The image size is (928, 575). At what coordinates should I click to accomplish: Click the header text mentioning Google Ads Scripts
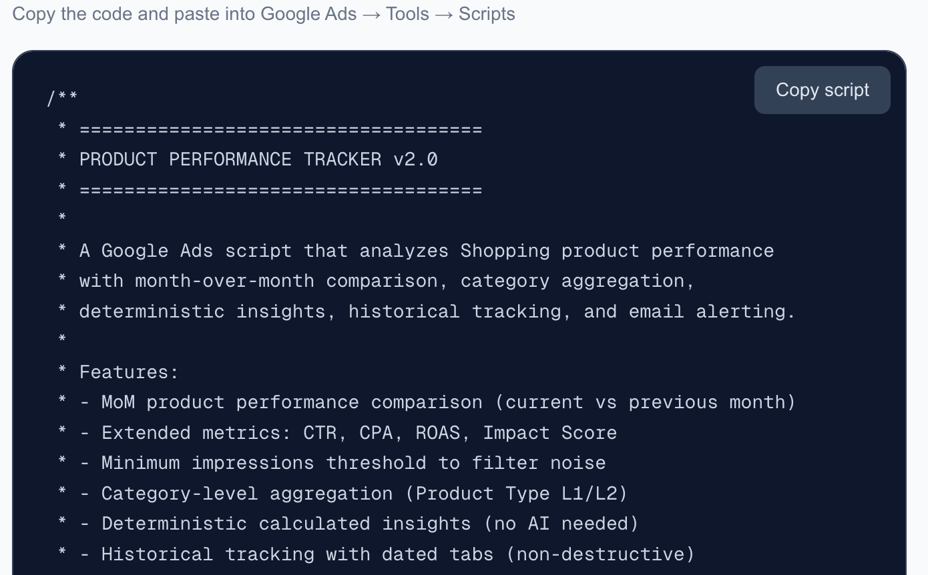coord(264,13)
